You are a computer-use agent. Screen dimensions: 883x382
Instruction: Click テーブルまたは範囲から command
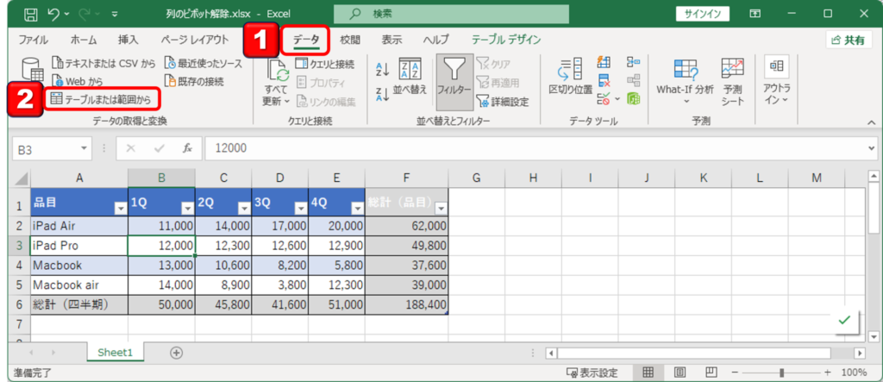click(x=102, y=100)
